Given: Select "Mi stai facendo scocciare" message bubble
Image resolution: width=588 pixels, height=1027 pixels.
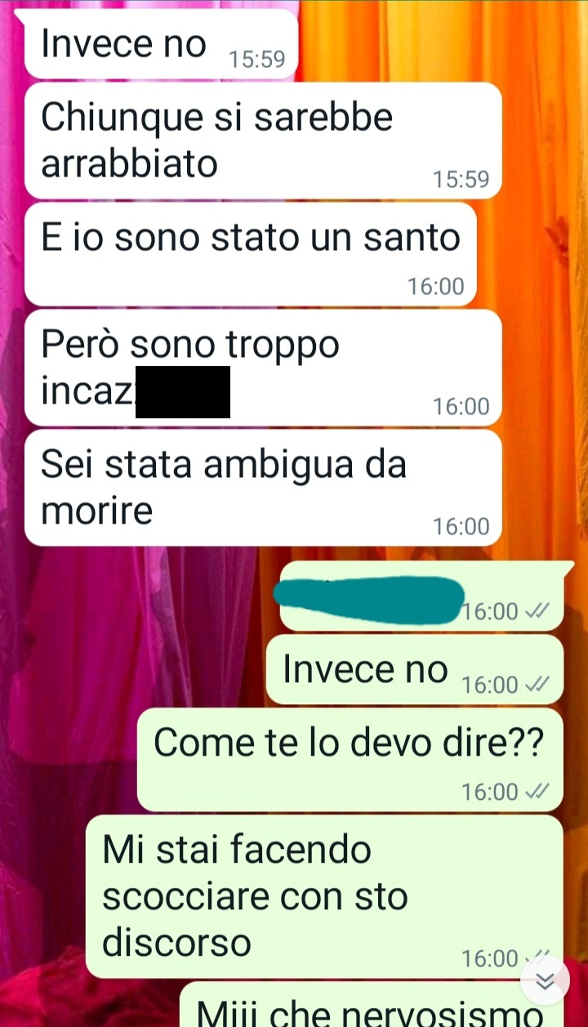Looking at the screenshot, I should click(324, 896).
